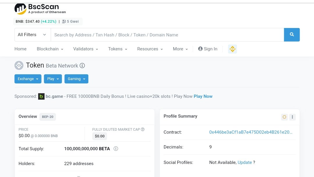Screen dimensions: 314x177
Task: Click the Total Supply info icon
Action: tap(116, 148)
